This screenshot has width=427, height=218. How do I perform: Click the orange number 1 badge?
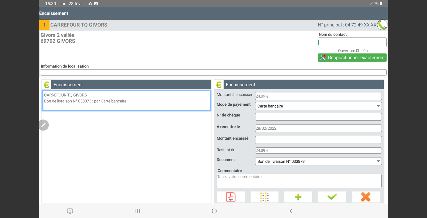pyautogui.click(x=44, y=25)
